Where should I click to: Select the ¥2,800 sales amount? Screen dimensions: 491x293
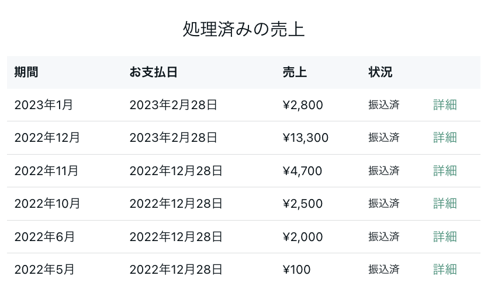point(303,104)
